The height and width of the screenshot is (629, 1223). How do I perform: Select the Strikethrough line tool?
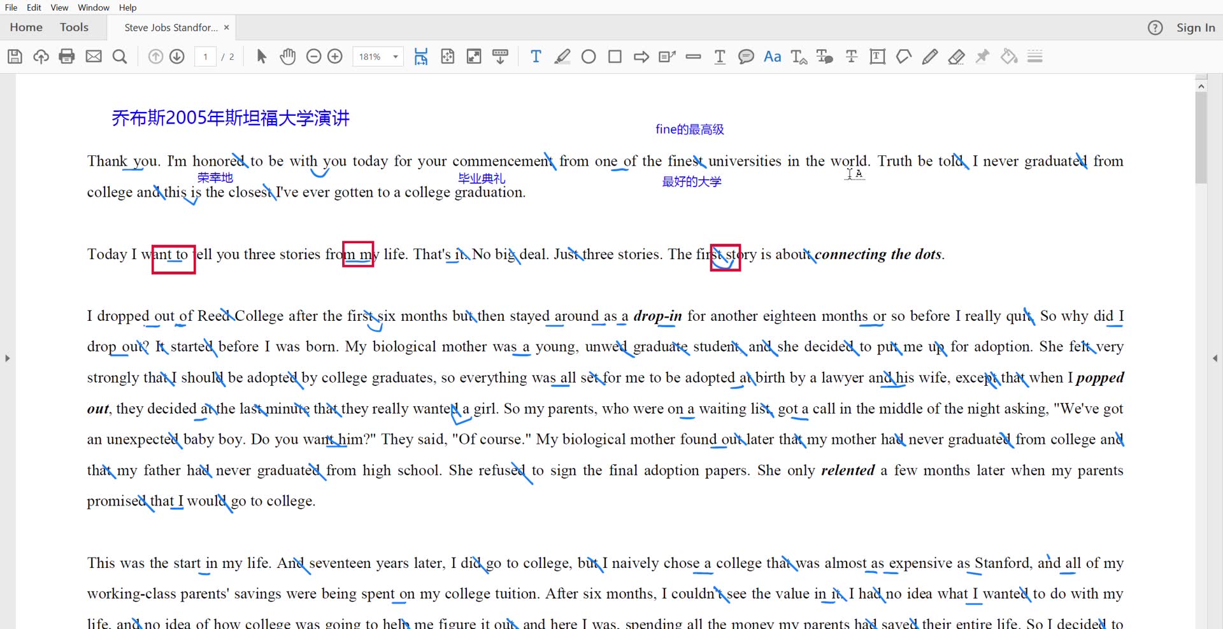(694, 57)
